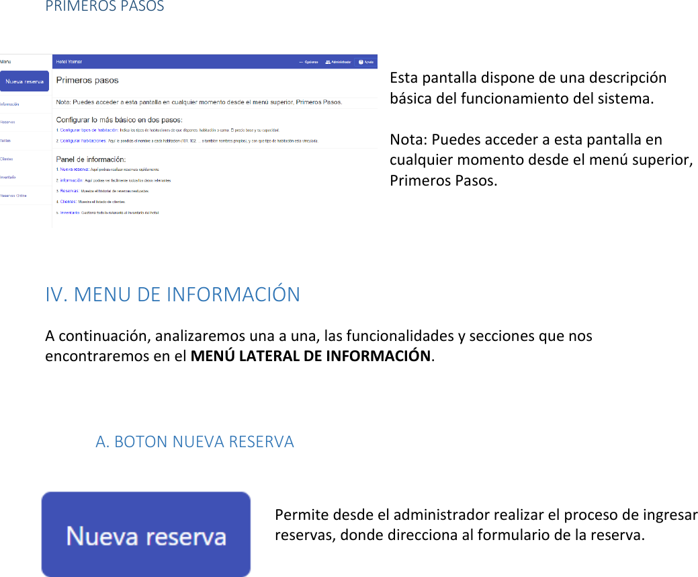The width and height of the screenshot is (698, 577).
Task: Open Clientes in the left sidebar menu
Action: coord(7,159)
